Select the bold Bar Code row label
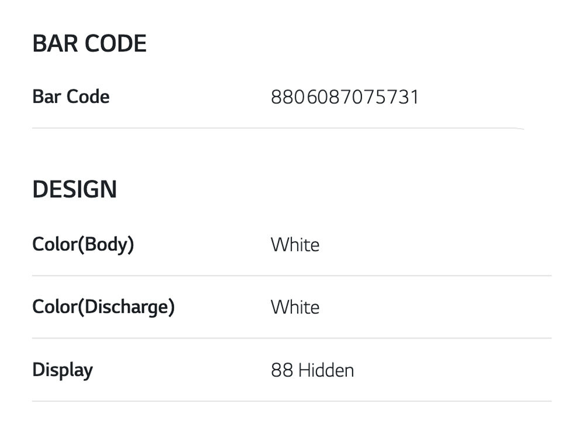 (x=71, y=96)
